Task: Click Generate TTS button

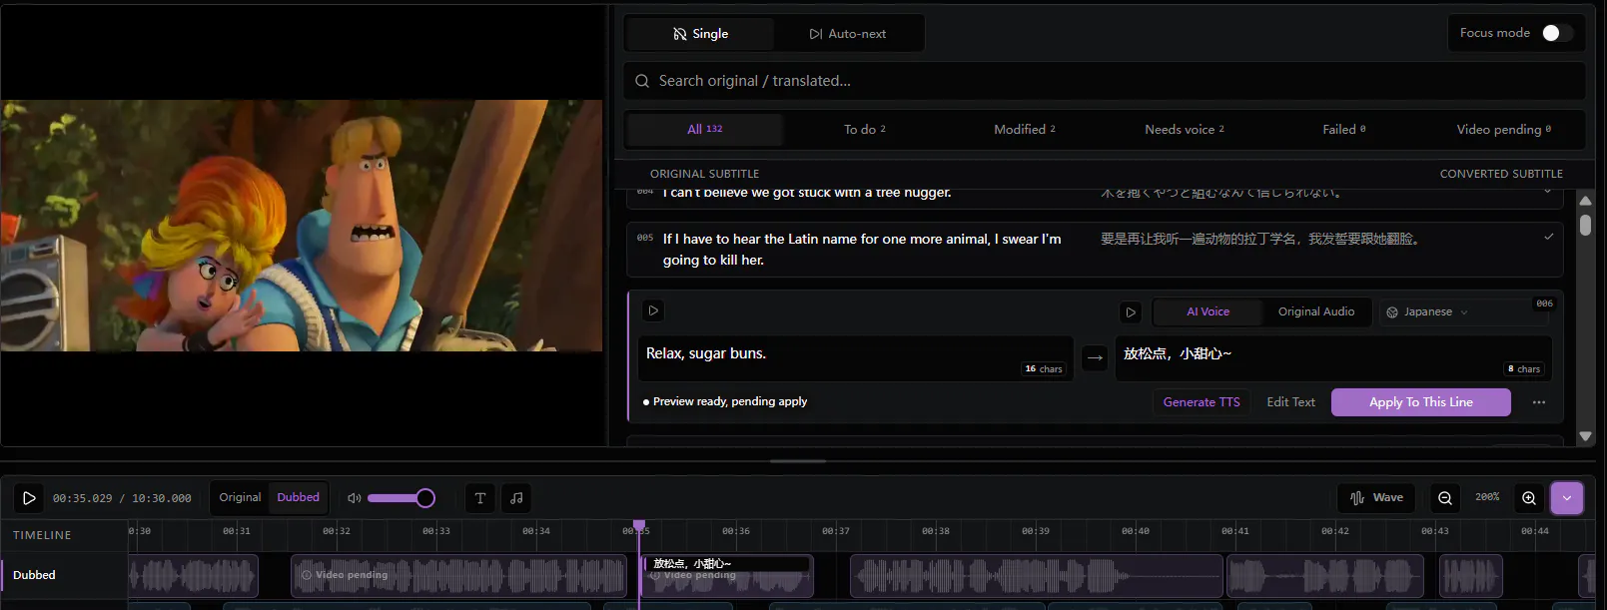Action: tap(1202, 402)
